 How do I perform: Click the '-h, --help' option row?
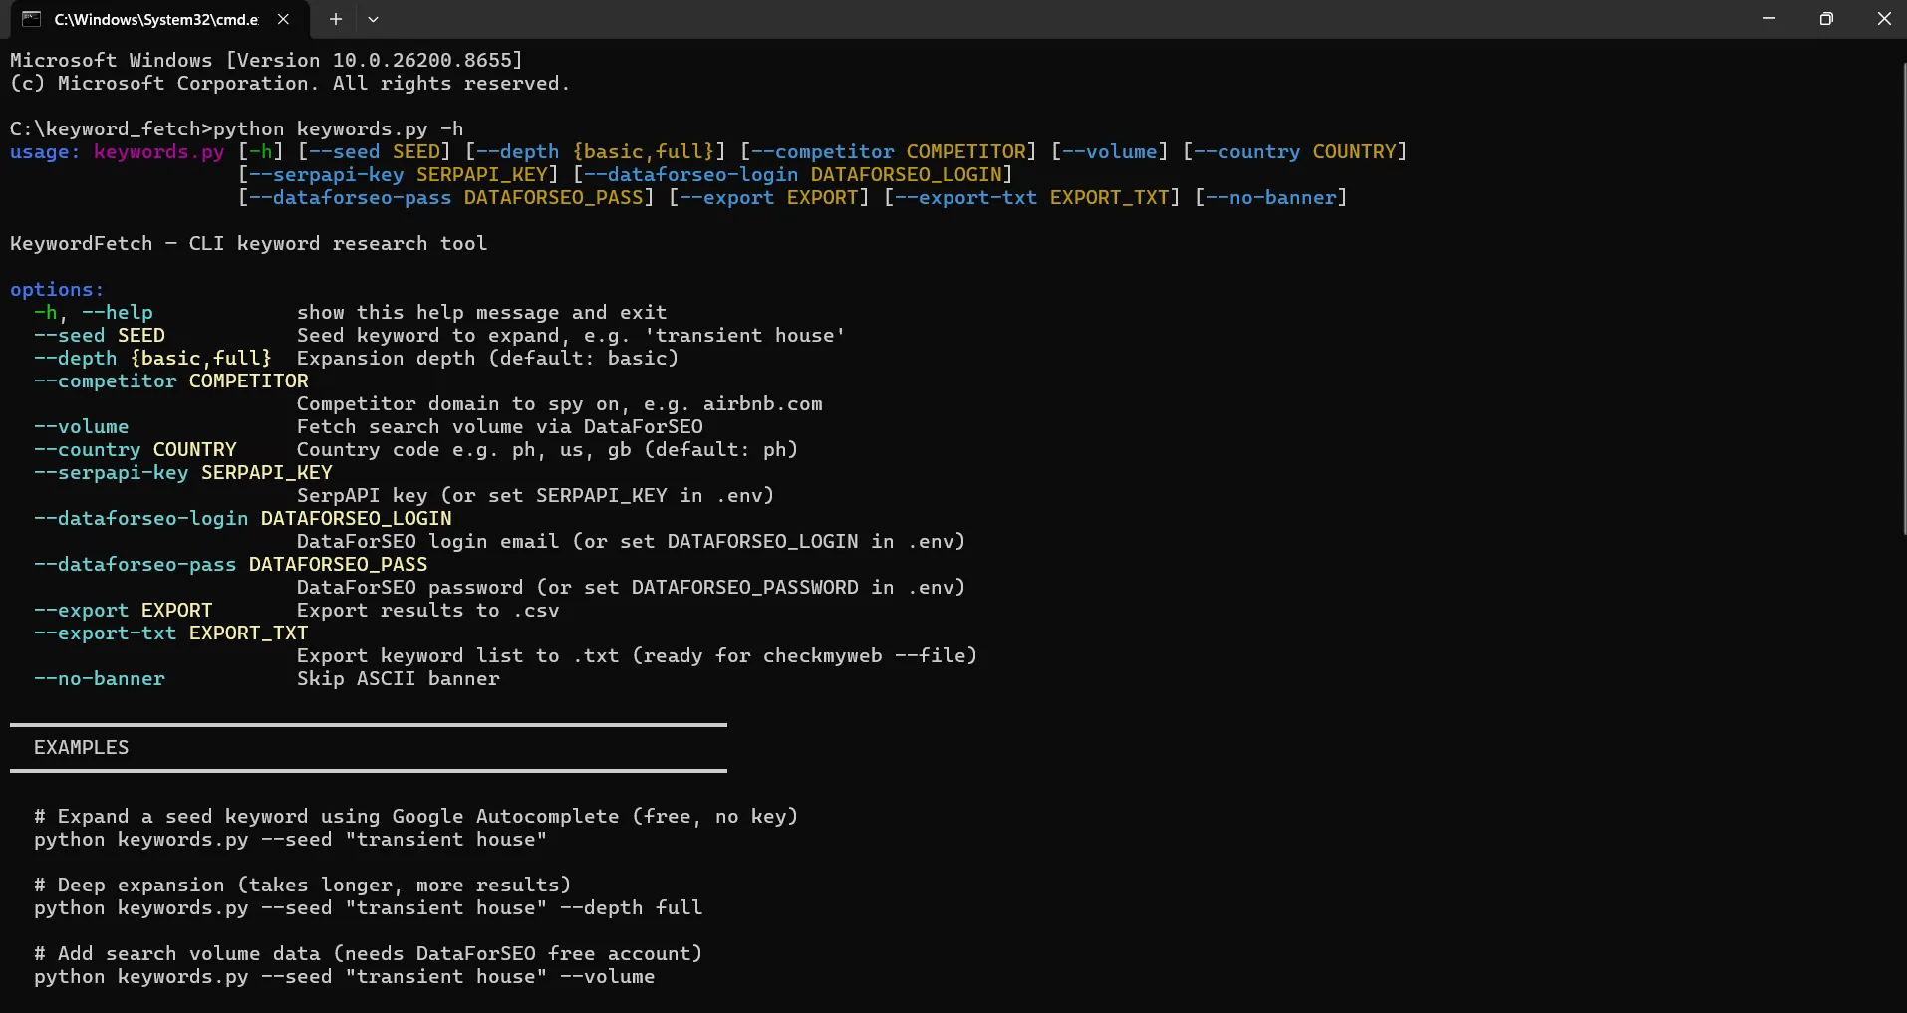click(x=351, y=313)
